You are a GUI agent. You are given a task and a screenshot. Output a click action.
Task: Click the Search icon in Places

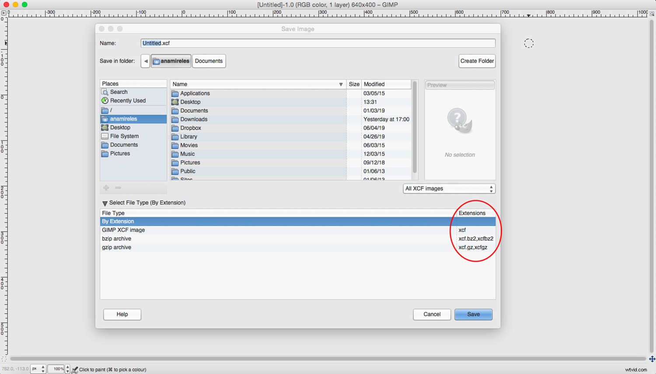[x=105, y=92]
